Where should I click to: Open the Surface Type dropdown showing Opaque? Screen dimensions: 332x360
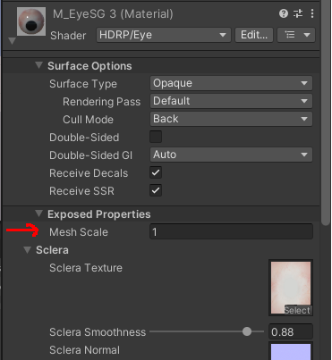[x=231, y=83]
